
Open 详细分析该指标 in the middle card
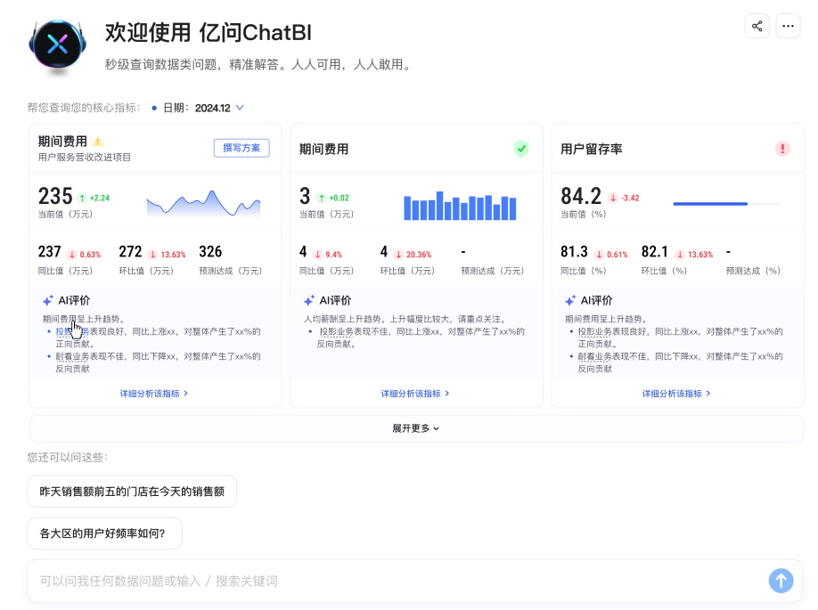pos(416,393)
